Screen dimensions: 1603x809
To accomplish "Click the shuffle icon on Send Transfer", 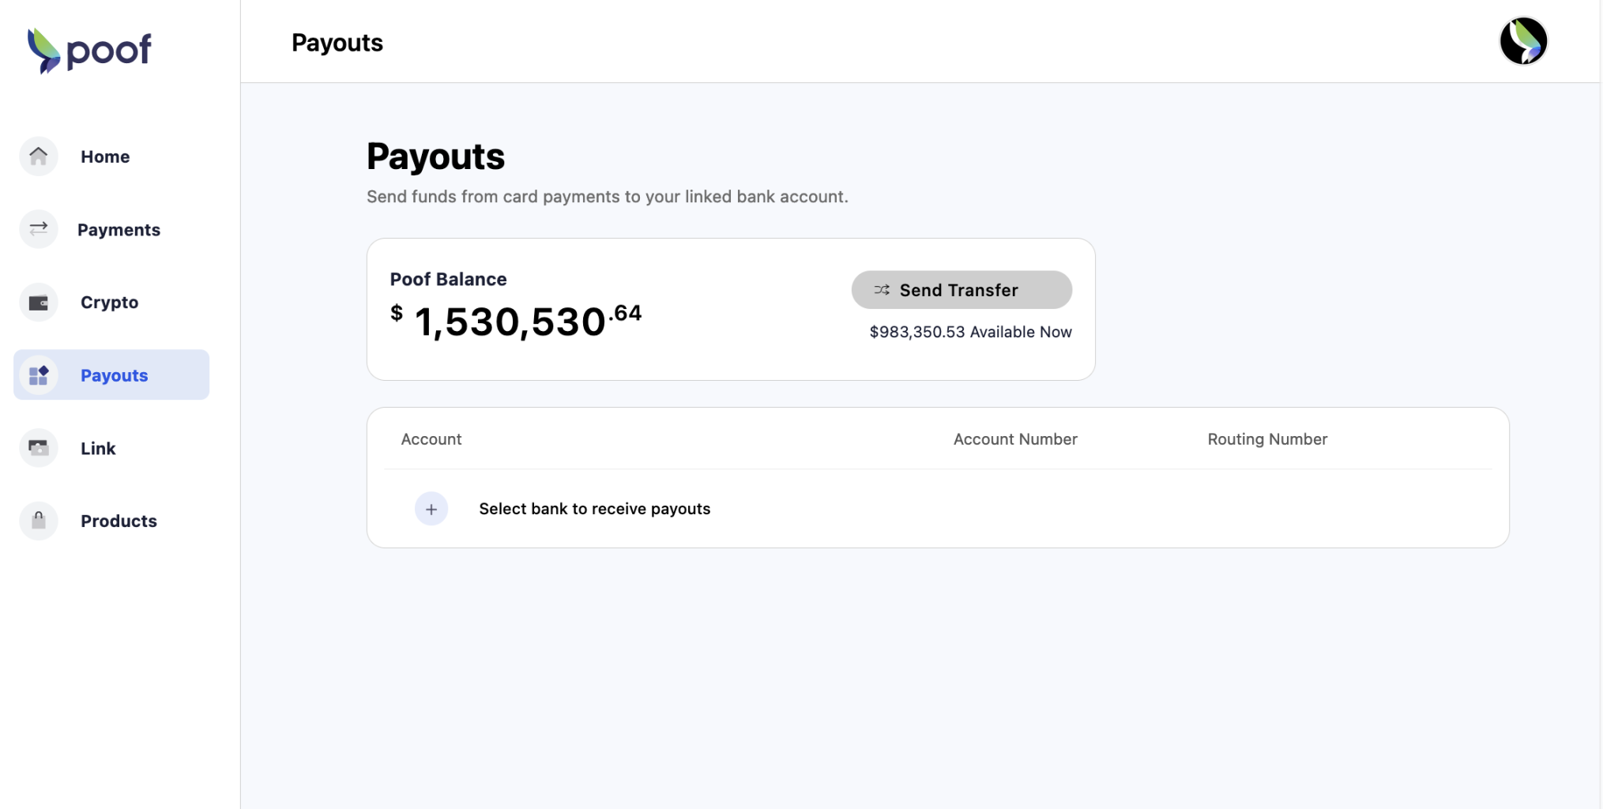I will [882, 290].
